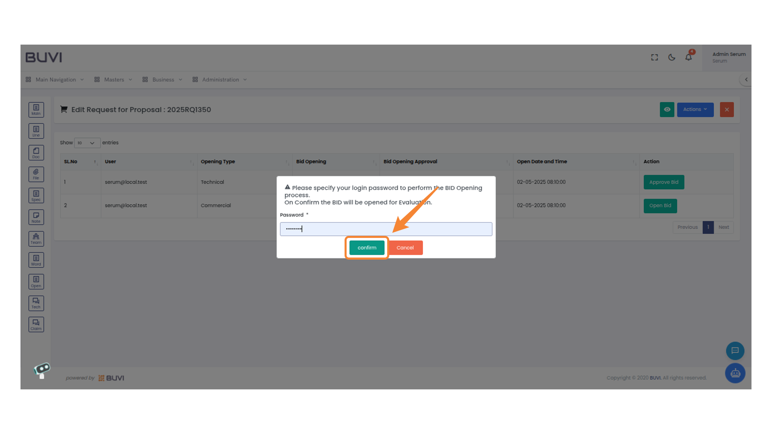Open the File attachments sidebar icon
Screen dimensions: 772x434
(x=36, y=174)
